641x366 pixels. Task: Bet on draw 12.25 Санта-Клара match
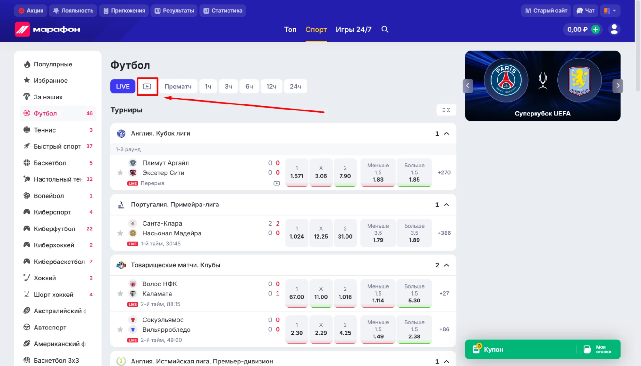click(321, 233)
